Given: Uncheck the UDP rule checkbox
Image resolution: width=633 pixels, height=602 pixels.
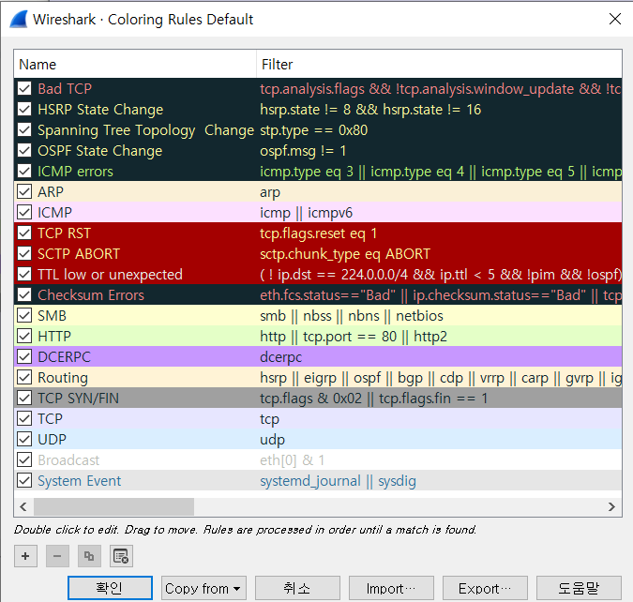Looking at the screenshot, I should coord(24,439).
